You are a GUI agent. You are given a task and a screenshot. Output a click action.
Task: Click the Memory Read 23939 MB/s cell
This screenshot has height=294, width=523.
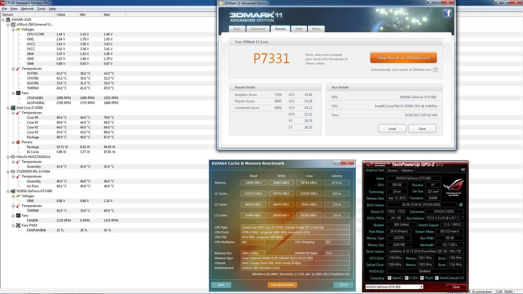(x=253, y=183)
